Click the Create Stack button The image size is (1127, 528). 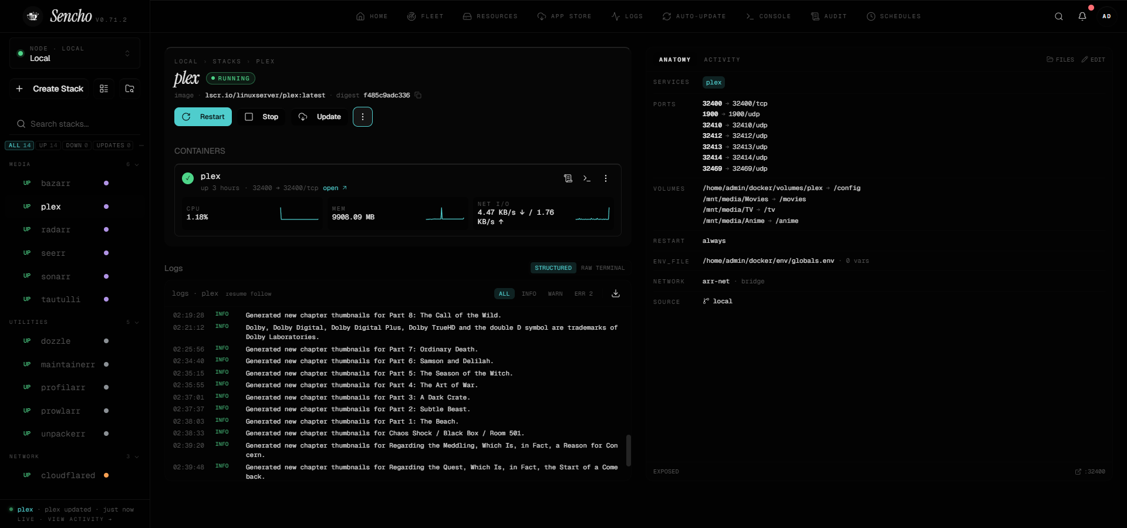point(49,89)
